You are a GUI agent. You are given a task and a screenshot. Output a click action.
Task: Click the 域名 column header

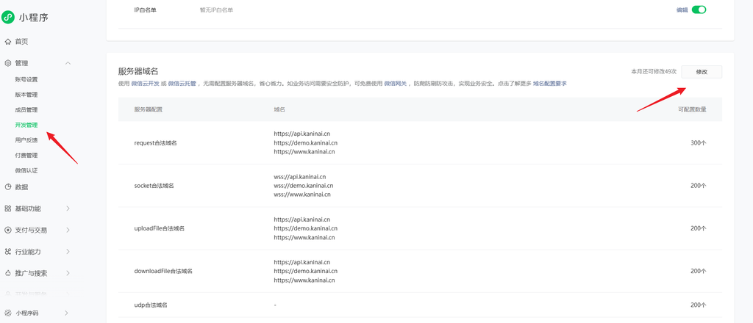click(279, 109)
